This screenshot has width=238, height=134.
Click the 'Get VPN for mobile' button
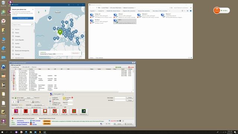23,18
